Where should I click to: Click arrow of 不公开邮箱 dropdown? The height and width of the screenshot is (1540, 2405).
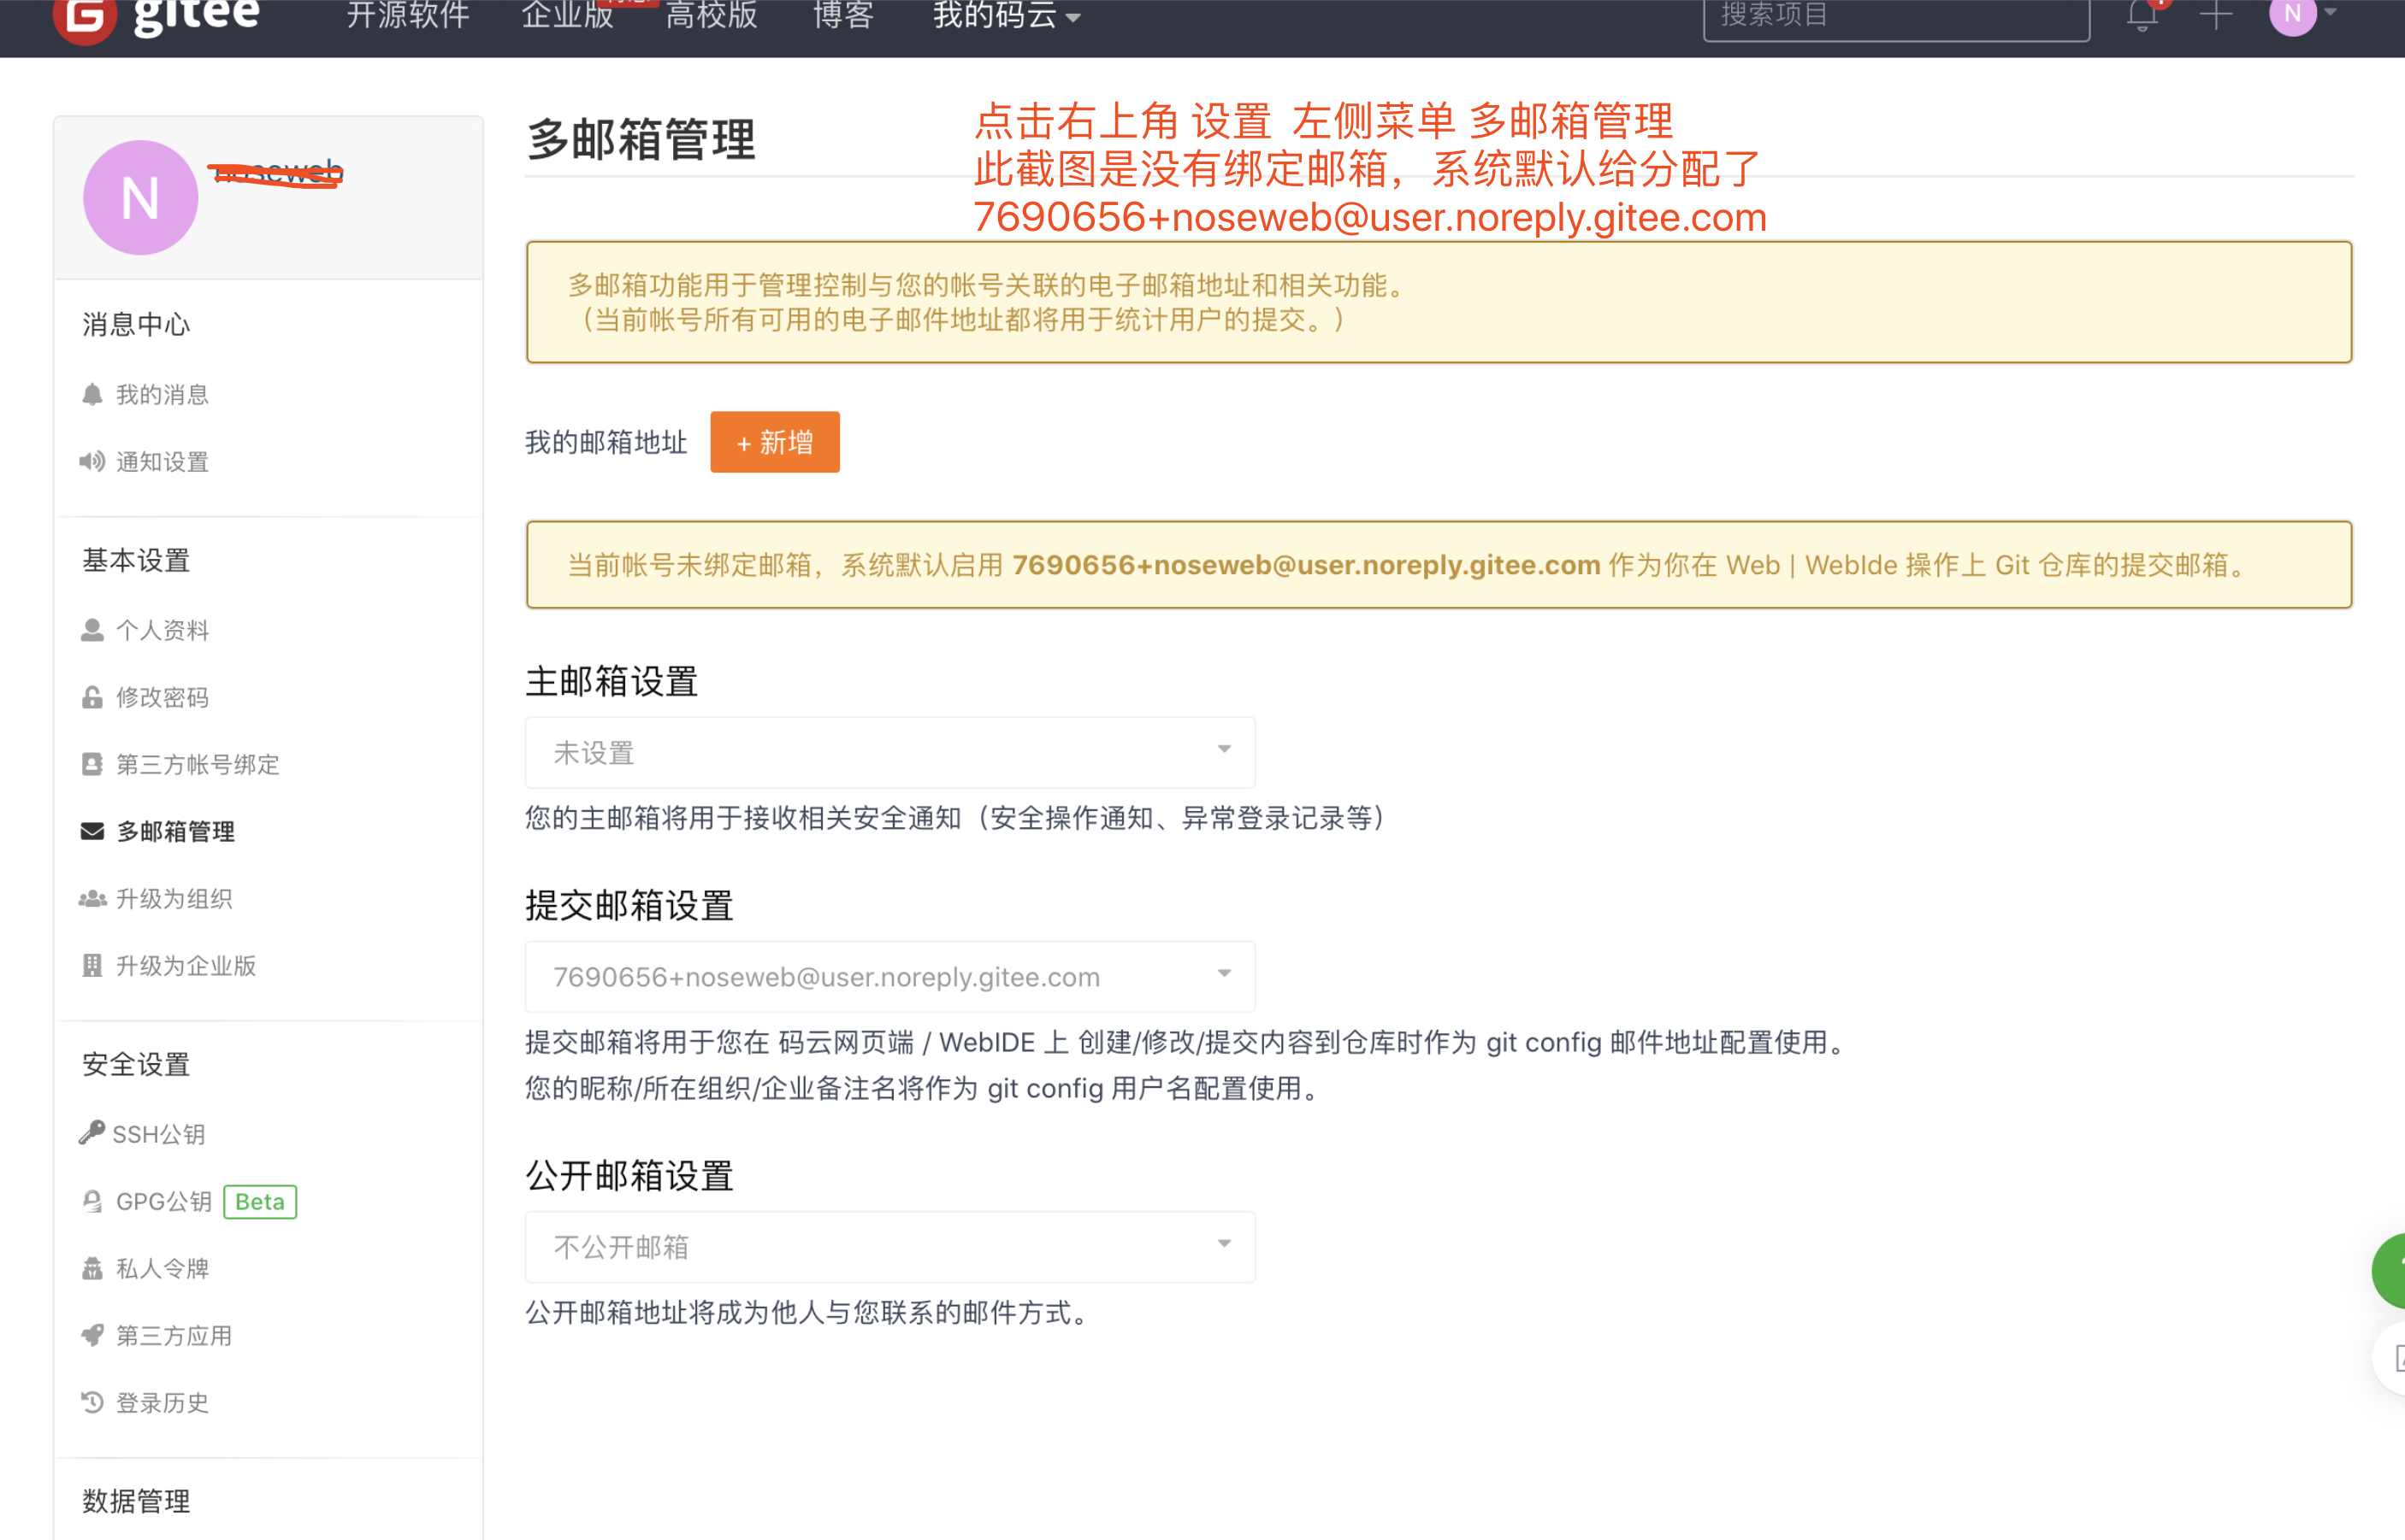coord(1224,1243)
